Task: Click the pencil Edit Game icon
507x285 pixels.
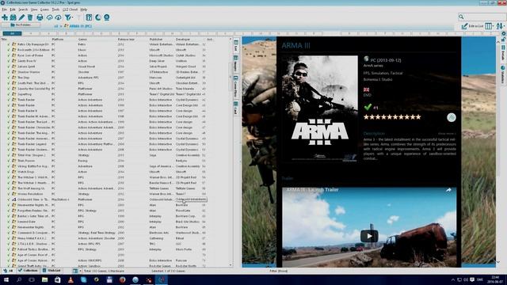Action: [21, 17]
